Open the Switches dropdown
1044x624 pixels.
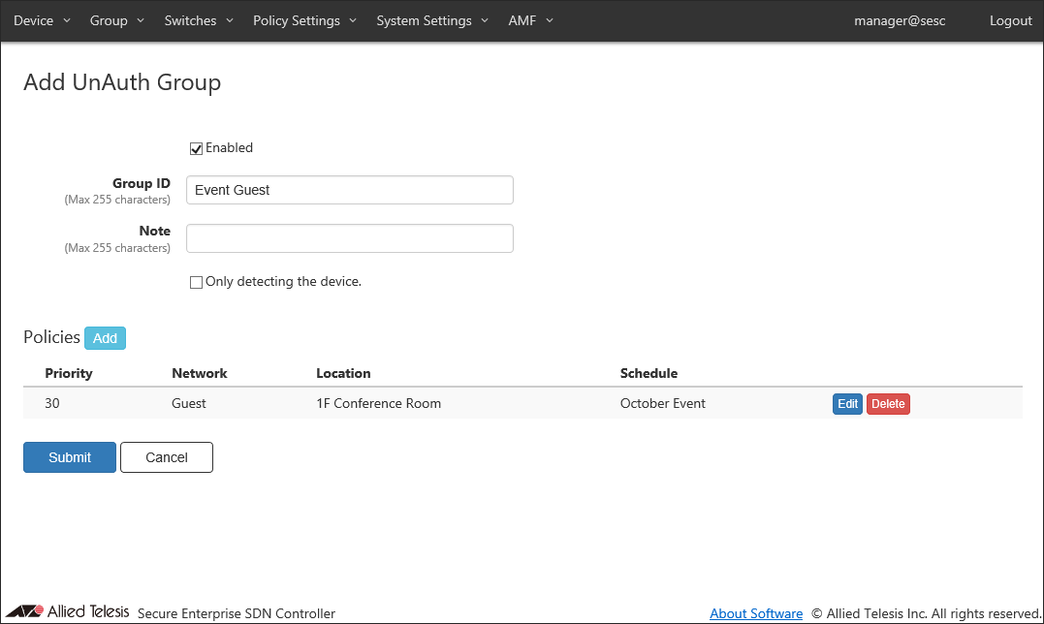click(199, 20)
